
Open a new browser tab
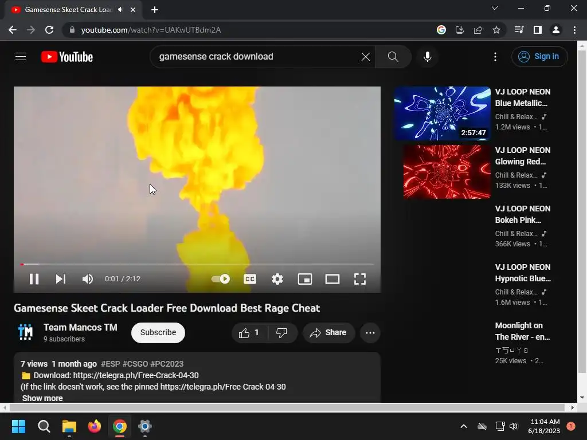155,10
